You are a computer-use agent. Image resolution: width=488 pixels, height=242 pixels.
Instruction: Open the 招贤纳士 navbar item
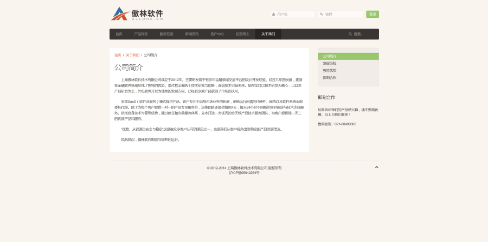243,34
